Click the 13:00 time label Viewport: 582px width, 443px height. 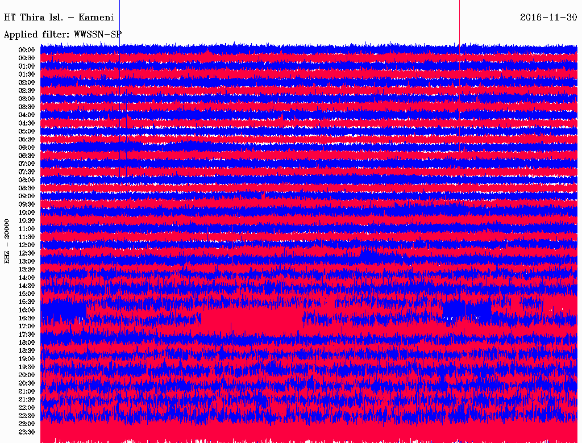coord(27,261)
